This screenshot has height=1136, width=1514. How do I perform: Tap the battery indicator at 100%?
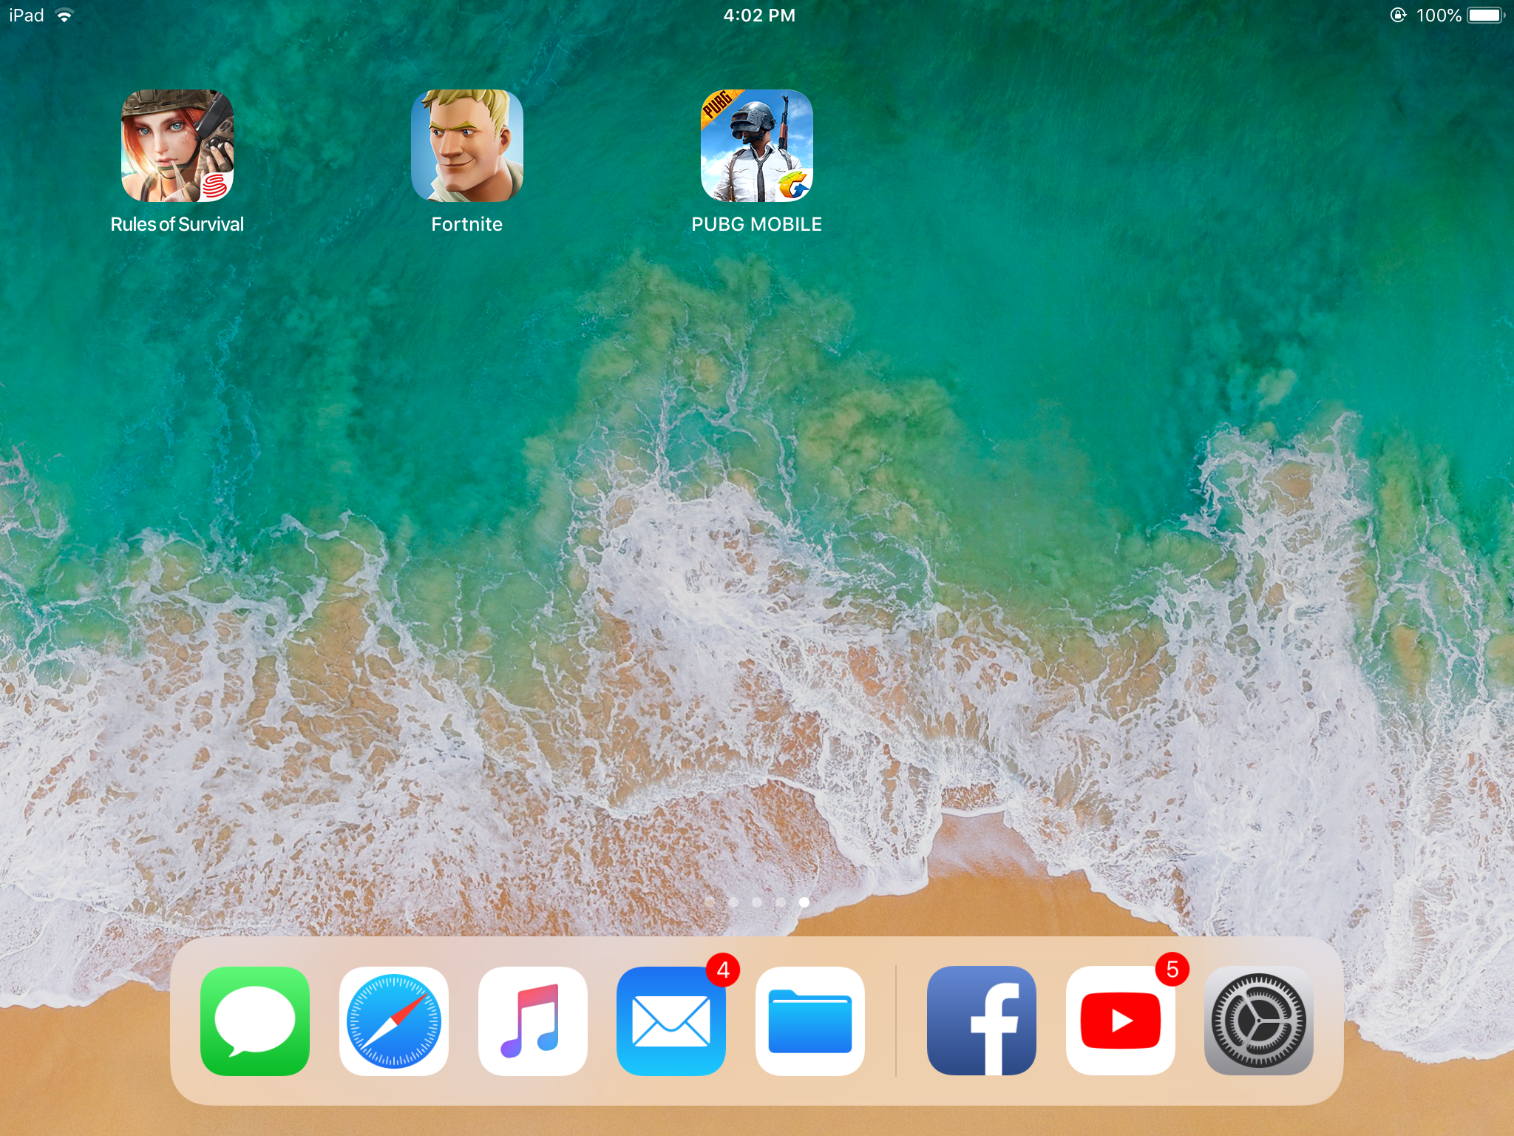1487,16
